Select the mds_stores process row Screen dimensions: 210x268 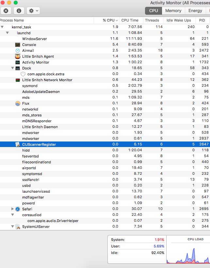105,115
